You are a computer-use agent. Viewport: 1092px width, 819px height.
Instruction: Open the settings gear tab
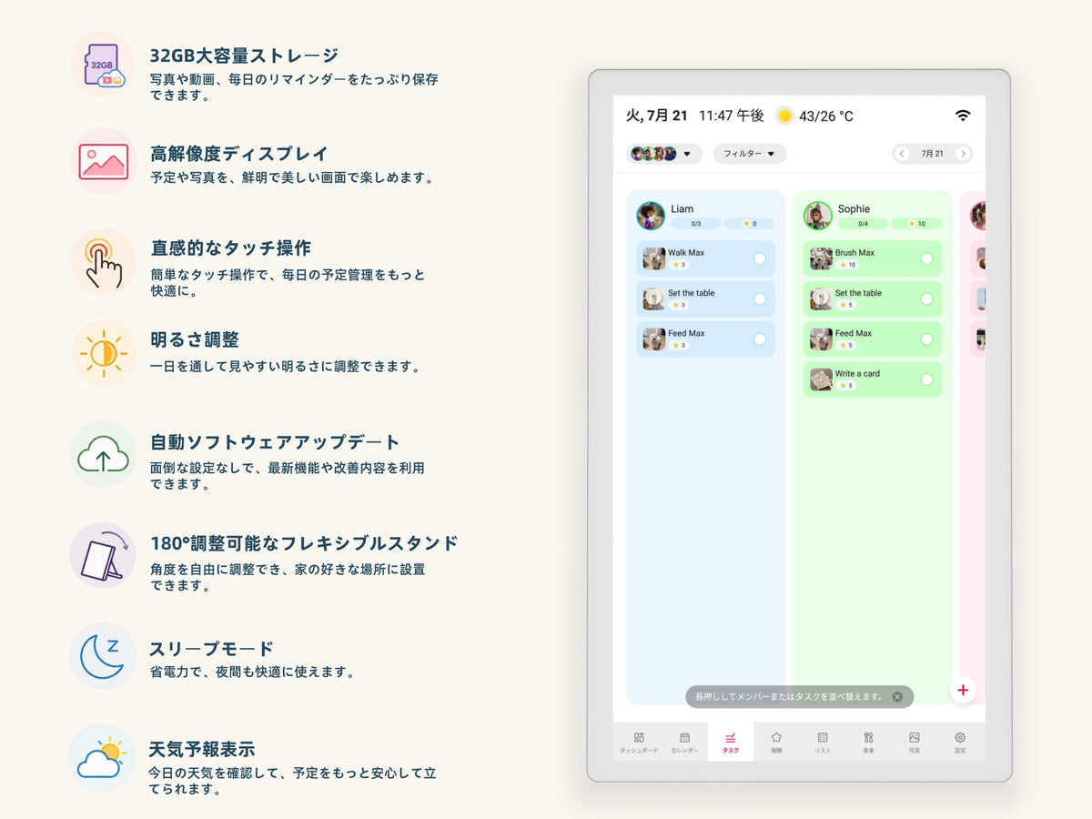coord(960,742)
